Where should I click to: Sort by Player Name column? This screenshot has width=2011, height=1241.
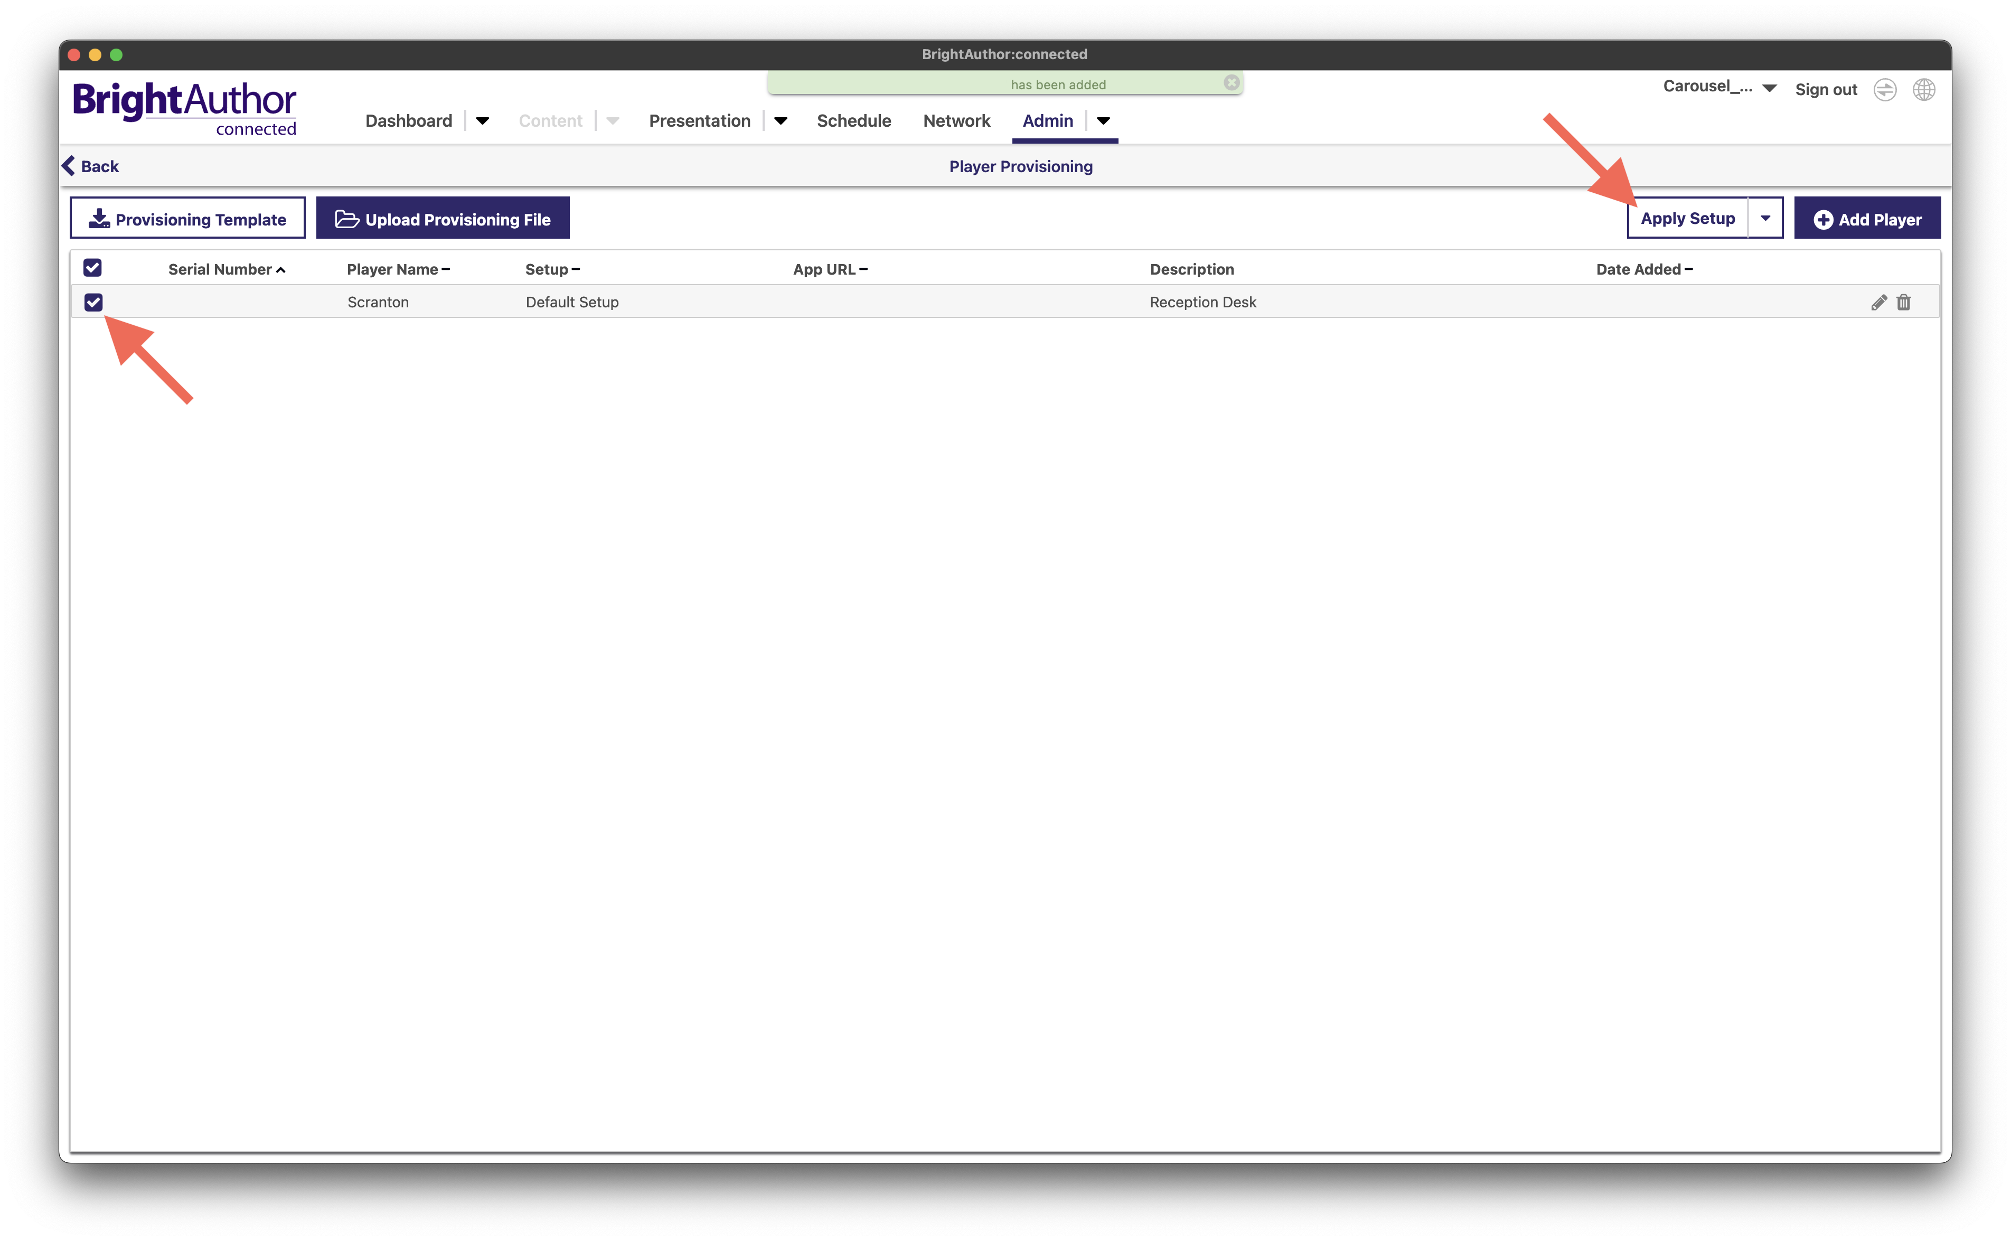[398, 269]
